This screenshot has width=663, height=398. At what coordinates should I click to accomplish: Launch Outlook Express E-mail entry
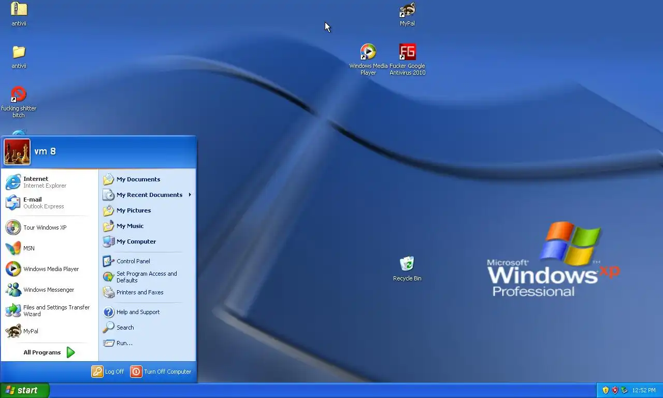50,203
